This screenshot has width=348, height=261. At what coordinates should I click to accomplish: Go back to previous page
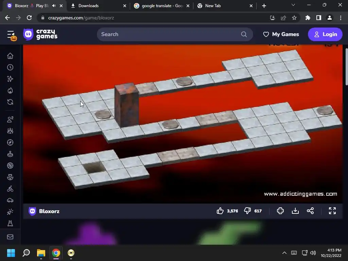[x=7, y=18]
